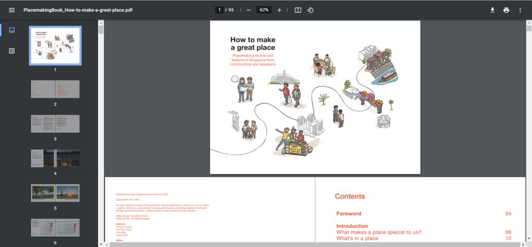
Task: Zoom in with the plus button
Action: click(x=279, y=10)
